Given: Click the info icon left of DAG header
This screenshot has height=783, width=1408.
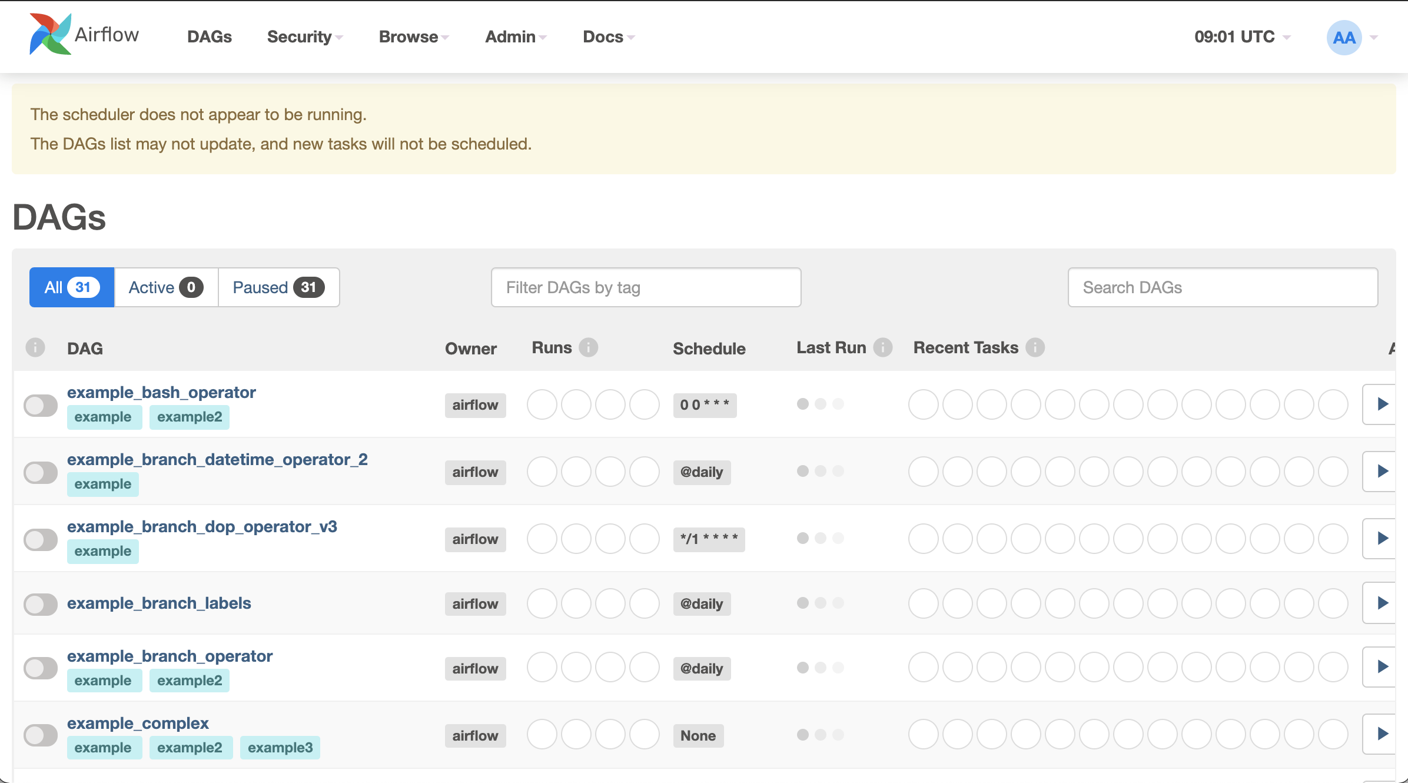Looking at the screenshot, I should pos(35,348).
